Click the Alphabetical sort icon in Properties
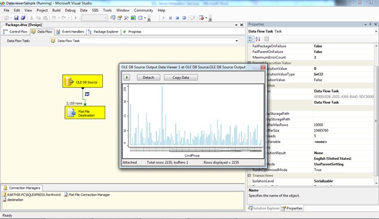This screenshot has width=379, height=219. tap(258, 39)
